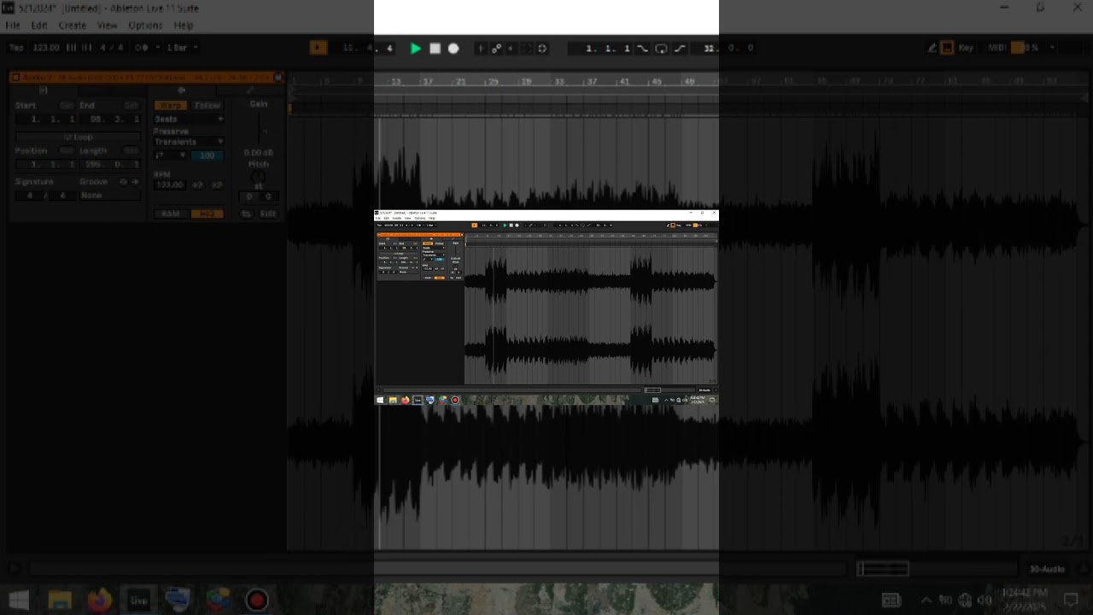Click the CPU load meter
Screen dimensions: 1093x615
click(x=1026, y=48)
